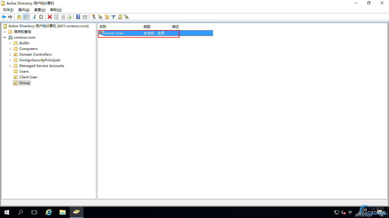Image resolution: width=389 pixels, height=218 pixels.
Task: Open Find with the magnifier toolbar icon
Action: coord(120,17)
